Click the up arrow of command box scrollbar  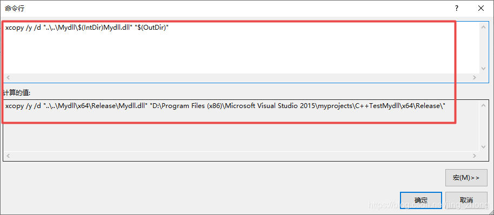point(483,27)
